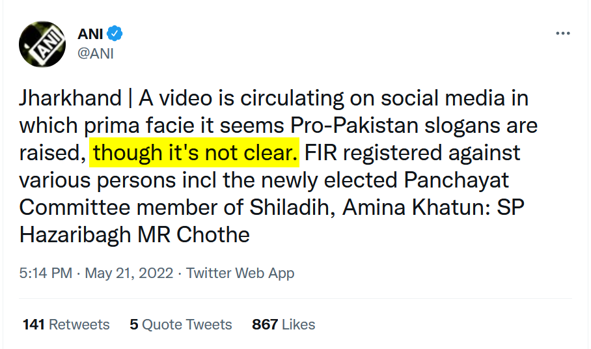View the 867 Likes list
The height and width of the screenshot is (349, 591).
coord(283,324)
